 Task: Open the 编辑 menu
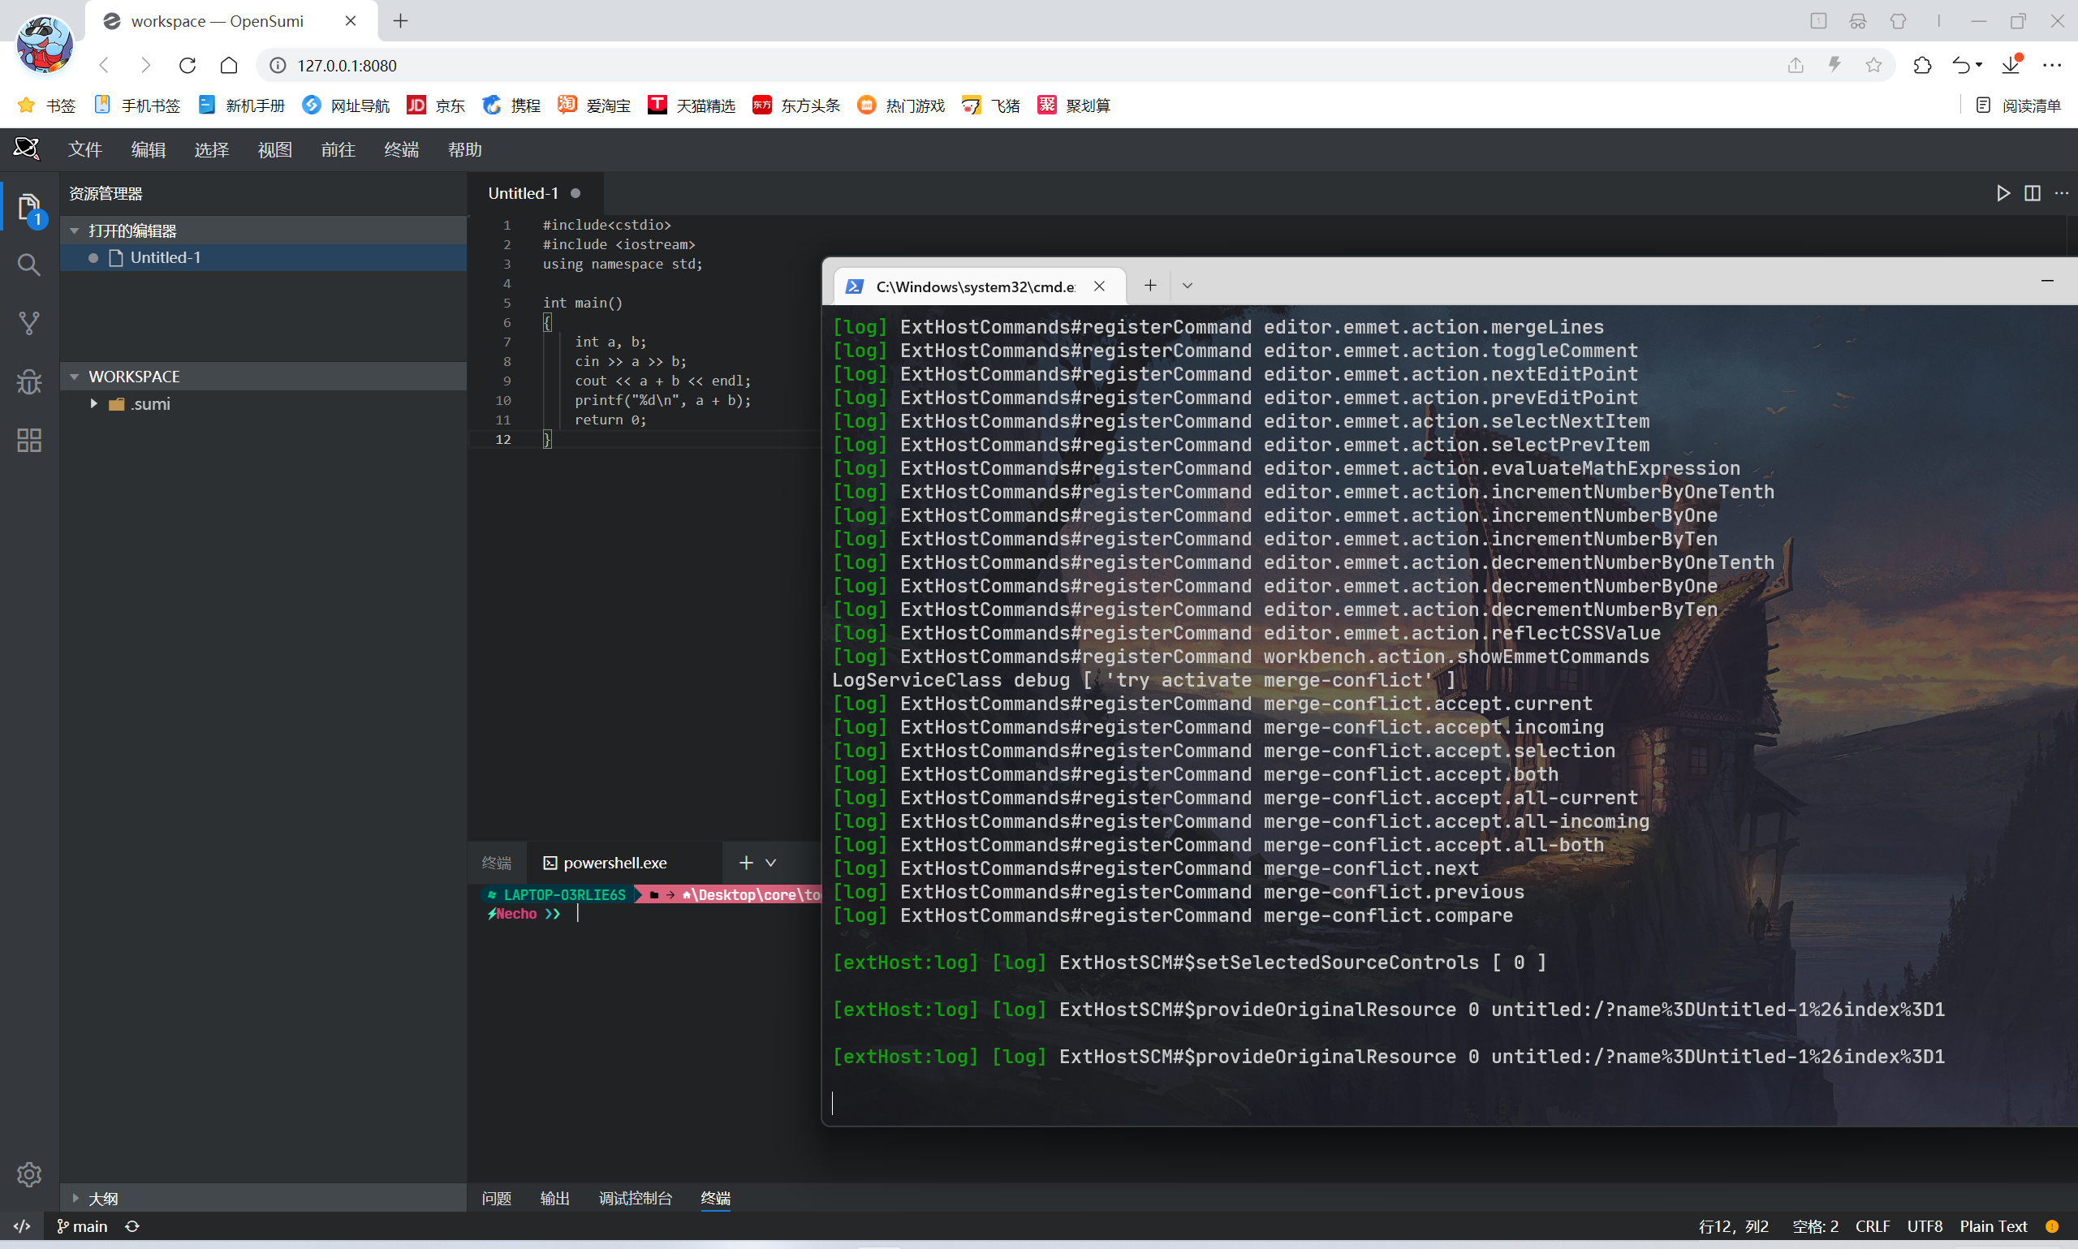pos(148,150)
